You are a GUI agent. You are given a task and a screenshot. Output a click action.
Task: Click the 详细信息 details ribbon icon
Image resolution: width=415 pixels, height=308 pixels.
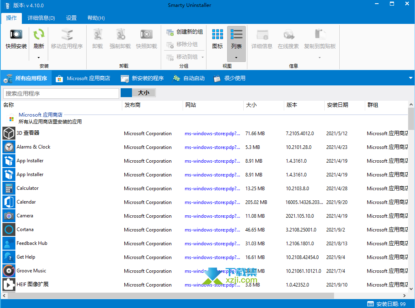(x=262, y=34)
